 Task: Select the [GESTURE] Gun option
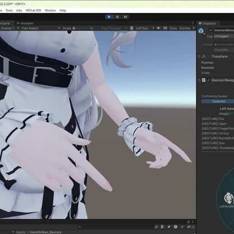[213, 143]
